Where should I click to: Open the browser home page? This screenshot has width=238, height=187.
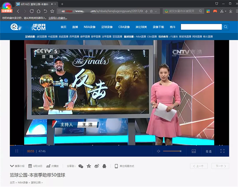(x=38, y=11)
